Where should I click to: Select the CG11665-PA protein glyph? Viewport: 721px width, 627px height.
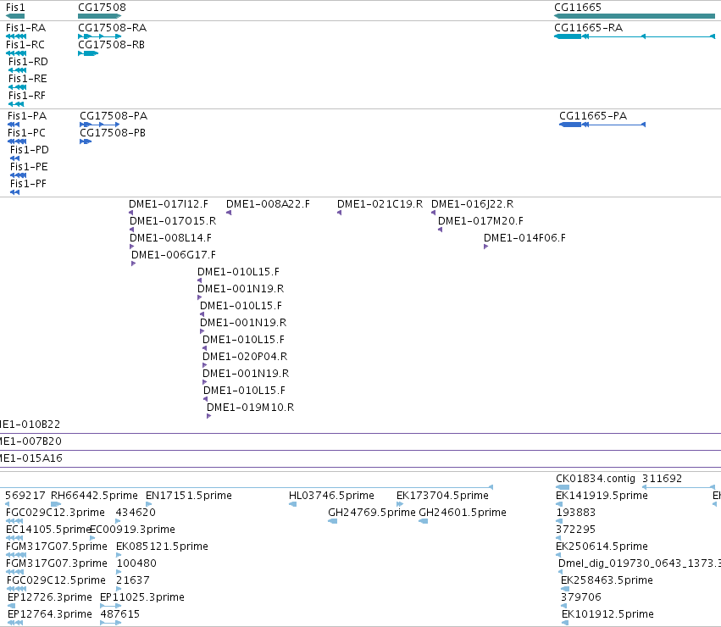(x=602, y=125)
